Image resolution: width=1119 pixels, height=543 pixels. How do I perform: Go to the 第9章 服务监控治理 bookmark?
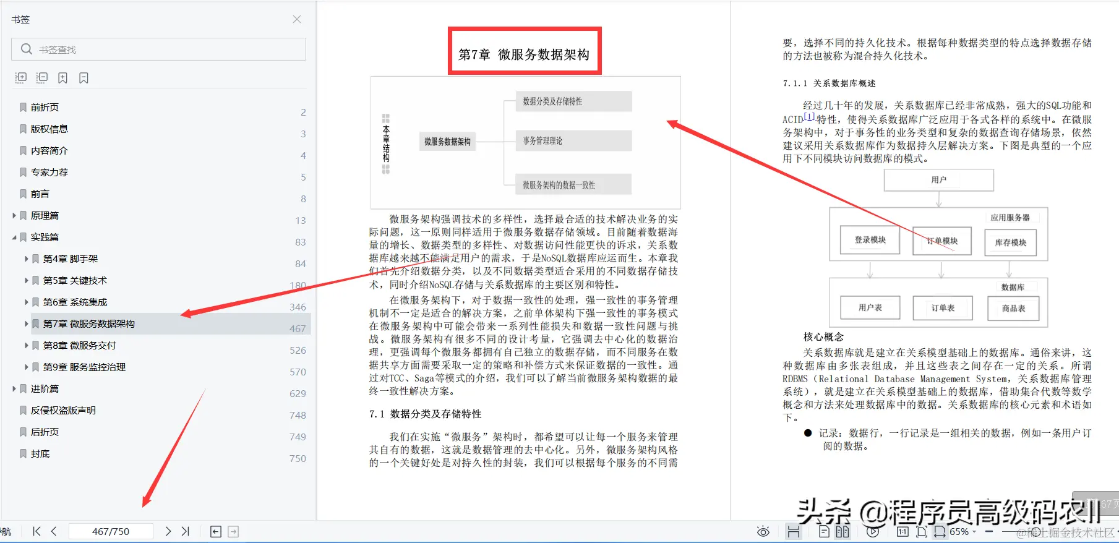(84, 367)
